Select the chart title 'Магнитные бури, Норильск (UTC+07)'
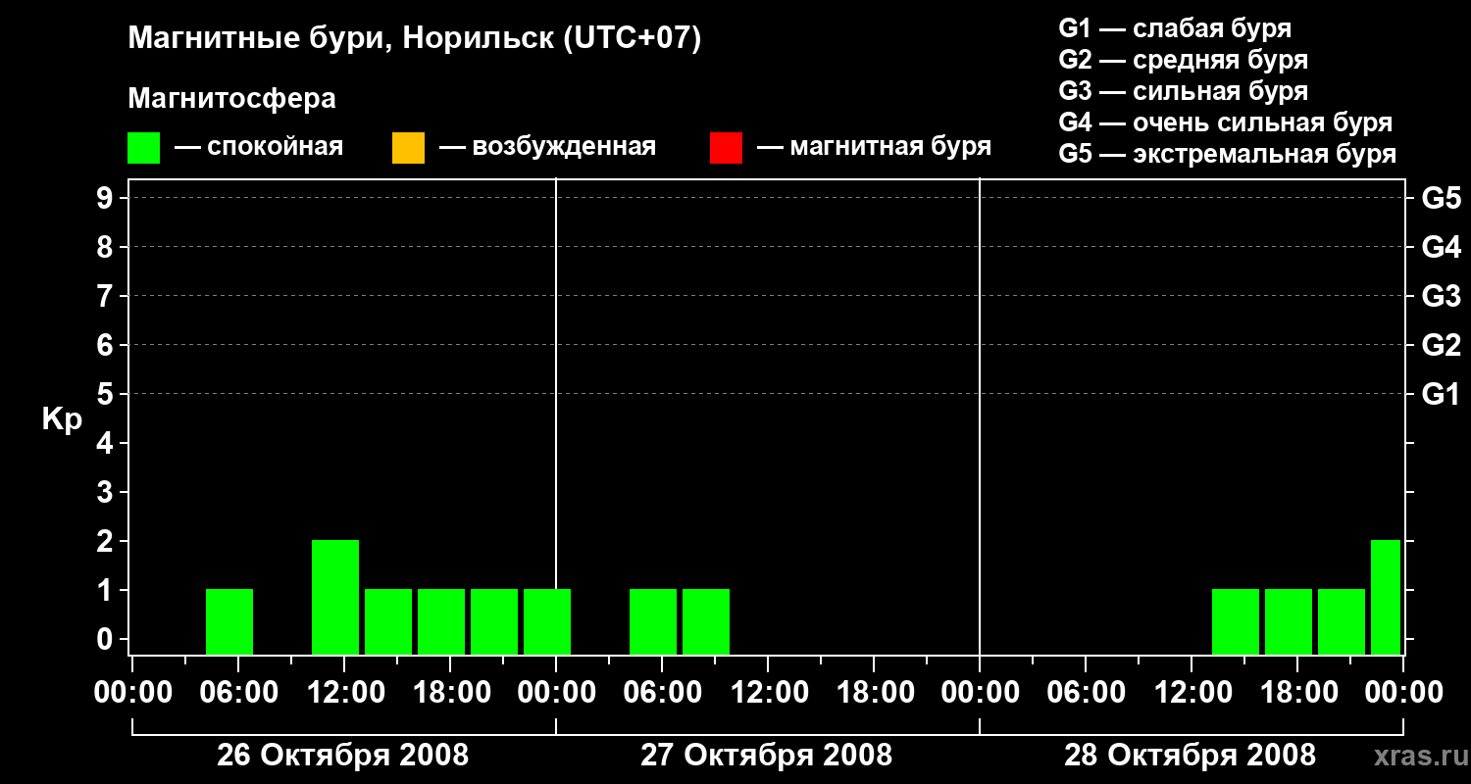This screenshot has height=784, width=1471. (x=415, y=39)
